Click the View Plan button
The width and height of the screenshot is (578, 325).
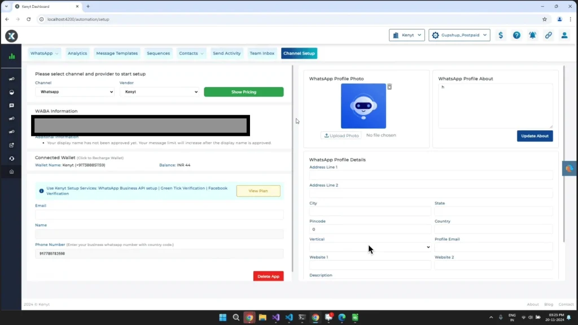click(258, 191)
